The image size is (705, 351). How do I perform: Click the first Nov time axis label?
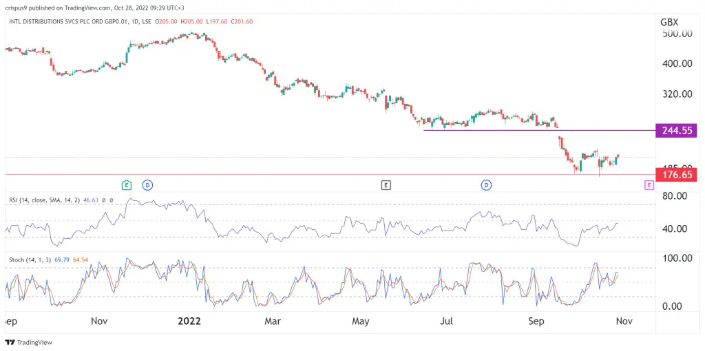tap(99, 321)
